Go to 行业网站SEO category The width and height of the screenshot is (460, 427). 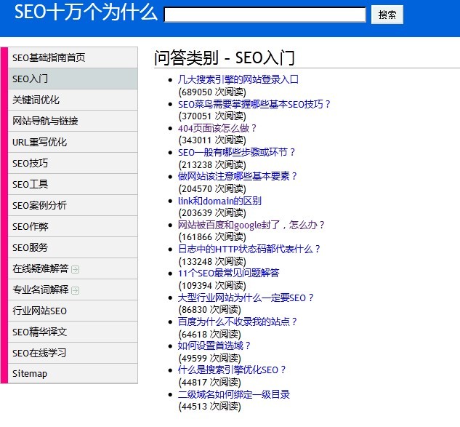point(73,311)
